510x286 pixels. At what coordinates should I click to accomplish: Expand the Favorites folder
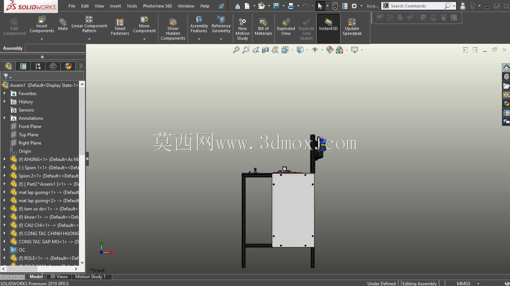(x=4, y=93)
